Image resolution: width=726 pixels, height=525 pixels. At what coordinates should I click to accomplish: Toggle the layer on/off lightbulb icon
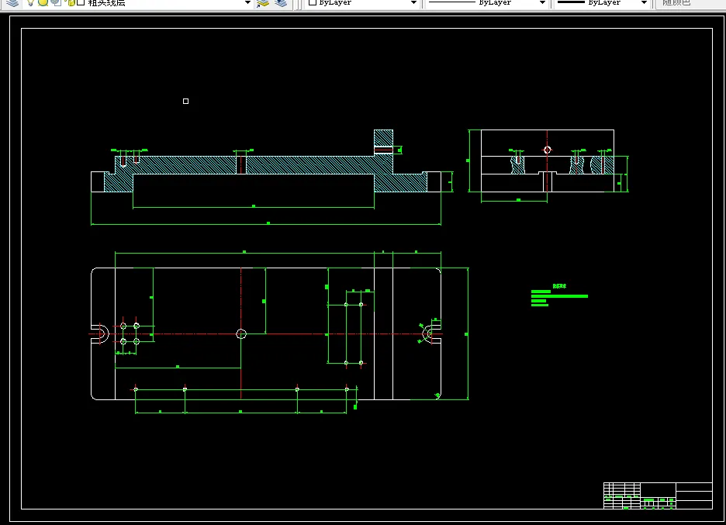click(30, 2)
